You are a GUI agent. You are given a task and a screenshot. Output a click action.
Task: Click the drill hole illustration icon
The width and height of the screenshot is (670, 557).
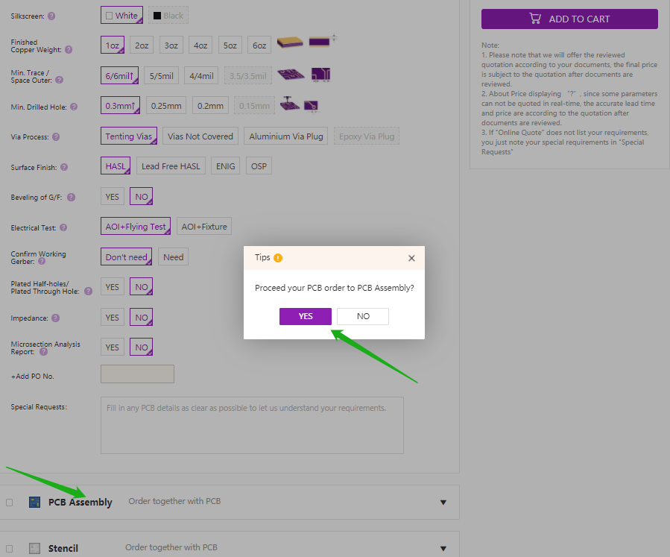[x=288, y=104]
